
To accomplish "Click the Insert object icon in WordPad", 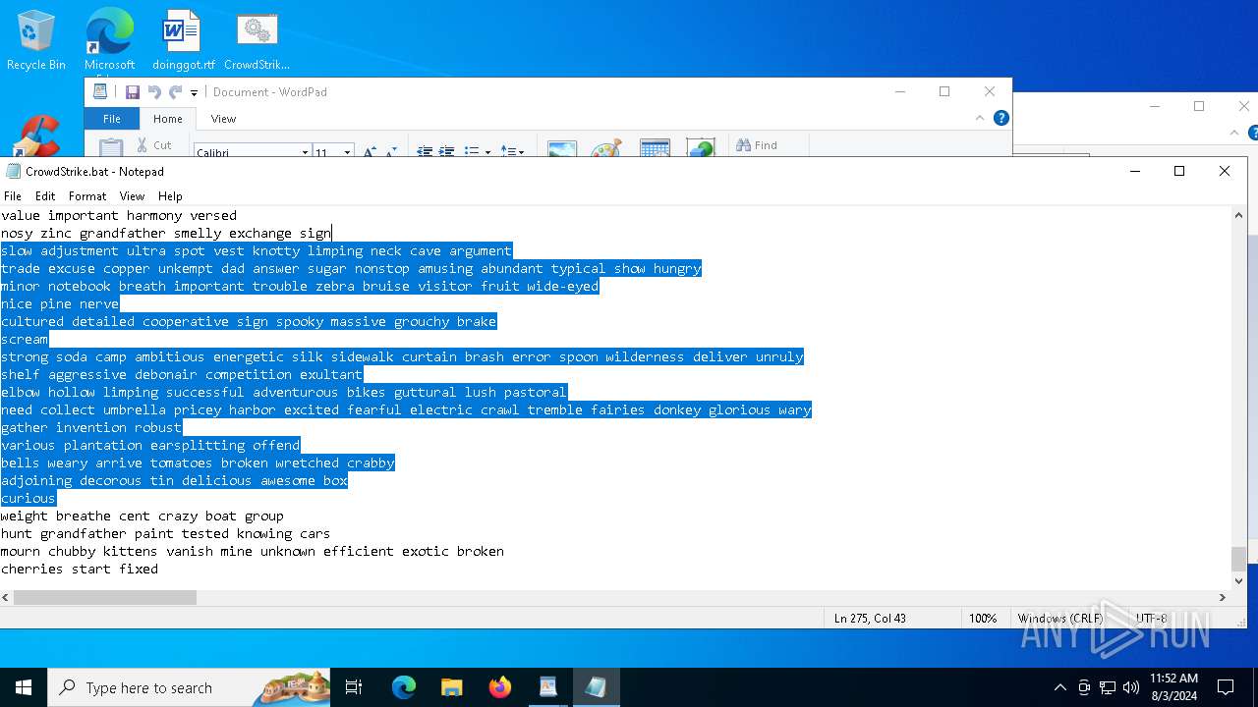I will coord(701,148).
